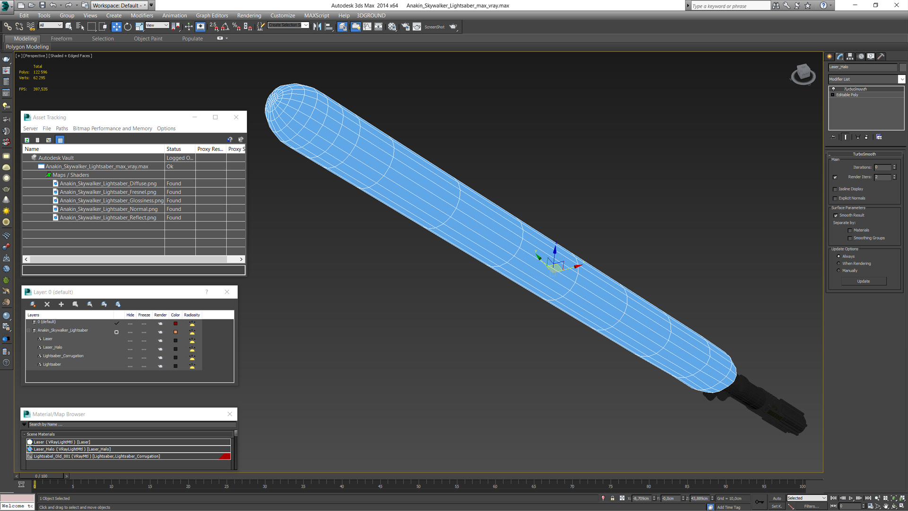Click the TurboSmooth lightbulb icon
908x511 pixels.
coord(833,89)
